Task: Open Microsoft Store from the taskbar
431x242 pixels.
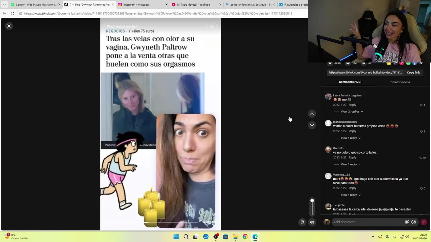Action: tap(226, 237)
